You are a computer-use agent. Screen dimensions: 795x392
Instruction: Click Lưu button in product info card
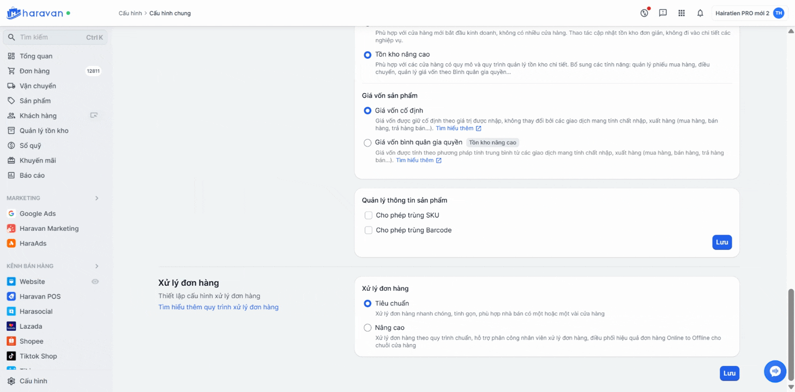click(721, 242)
